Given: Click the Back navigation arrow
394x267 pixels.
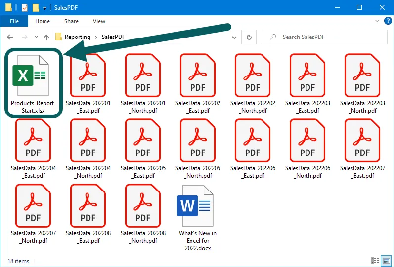Looking at the screenshot, I should point(10,37).
